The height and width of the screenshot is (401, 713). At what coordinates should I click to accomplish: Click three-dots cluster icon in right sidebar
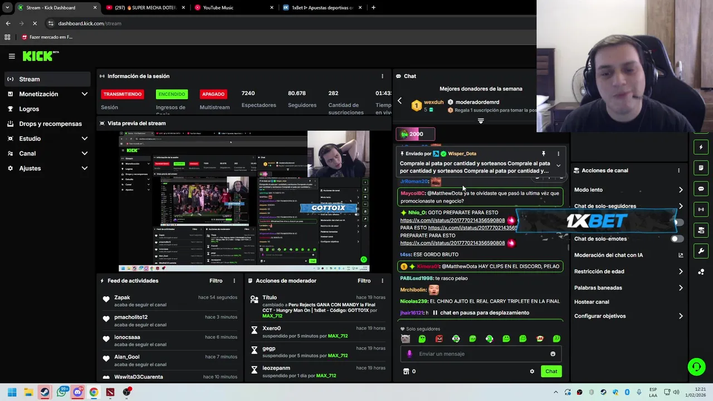(701, 272)
